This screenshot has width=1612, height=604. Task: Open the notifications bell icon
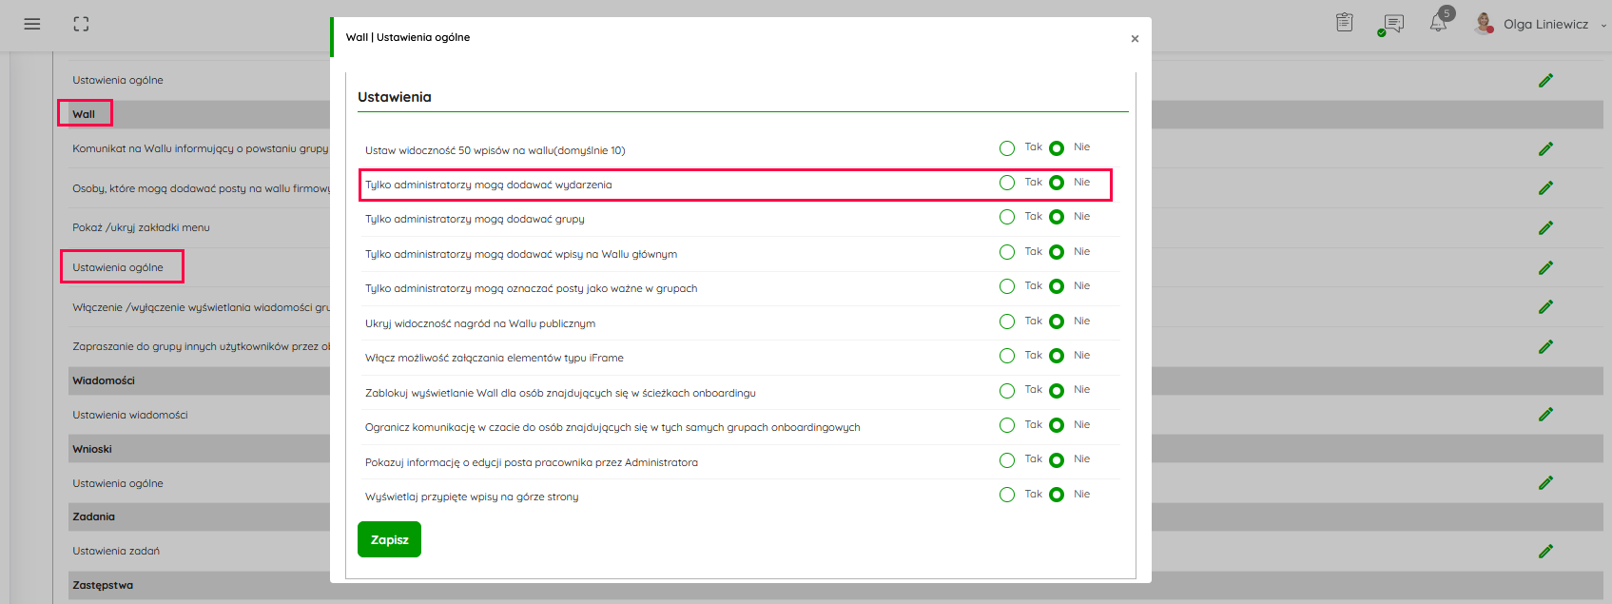coord(1438,24)
